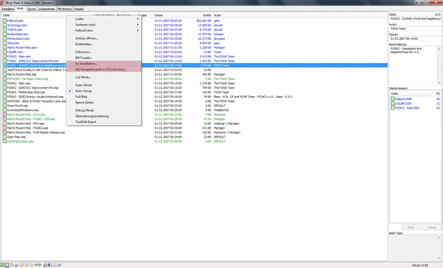The width and height of the screenshot is (443, 268).
Task: Click Full Balo menu entry
Action: 104,97
